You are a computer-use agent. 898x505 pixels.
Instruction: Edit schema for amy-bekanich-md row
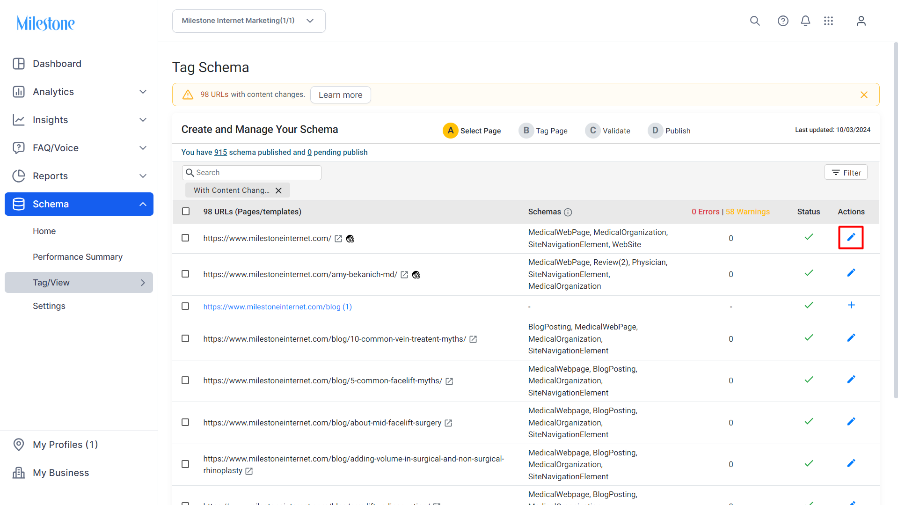851,273
